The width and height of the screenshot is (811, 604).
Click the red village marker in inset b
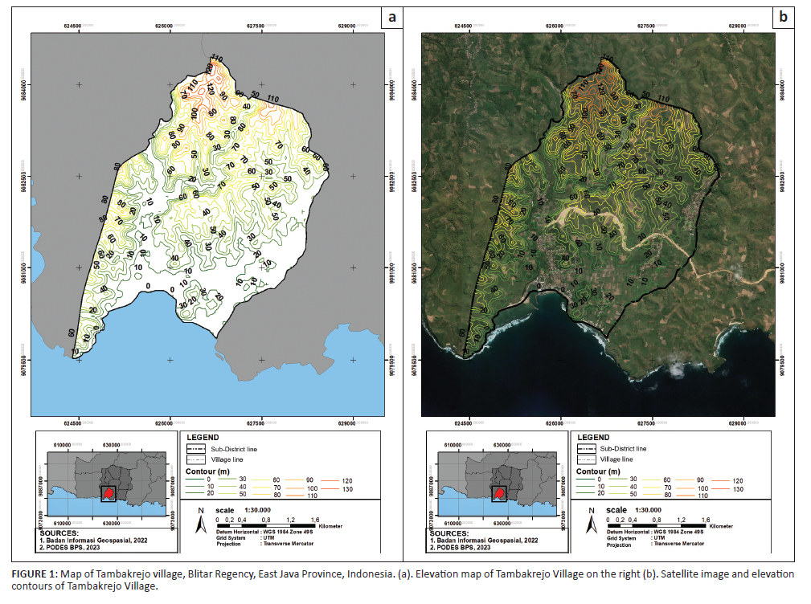[499, 492]
